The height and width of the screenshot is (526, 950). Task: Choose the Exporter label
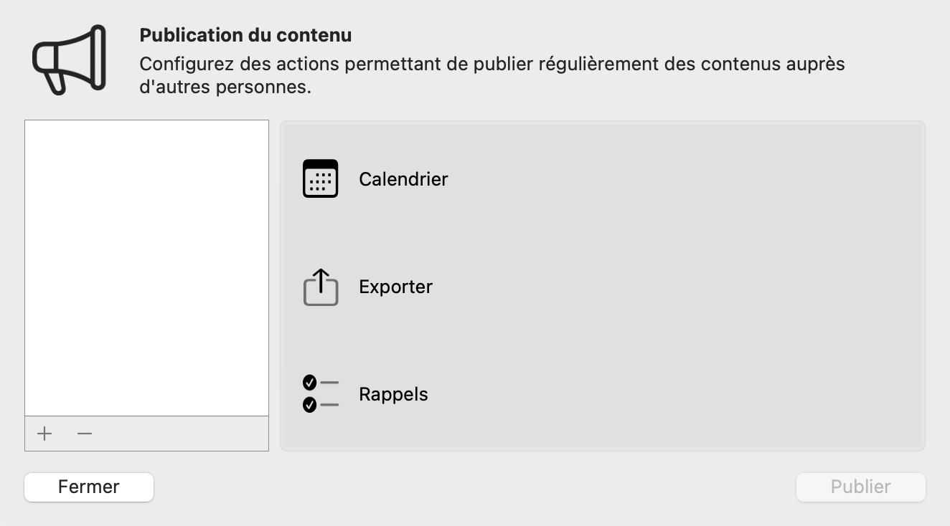(x=395, y=287)
